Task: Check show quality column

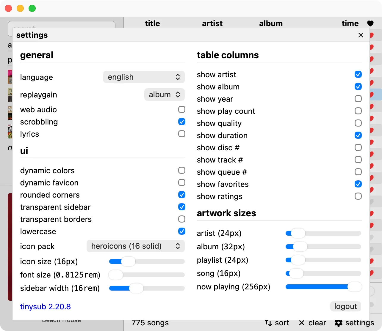Action: coord(358,123)
